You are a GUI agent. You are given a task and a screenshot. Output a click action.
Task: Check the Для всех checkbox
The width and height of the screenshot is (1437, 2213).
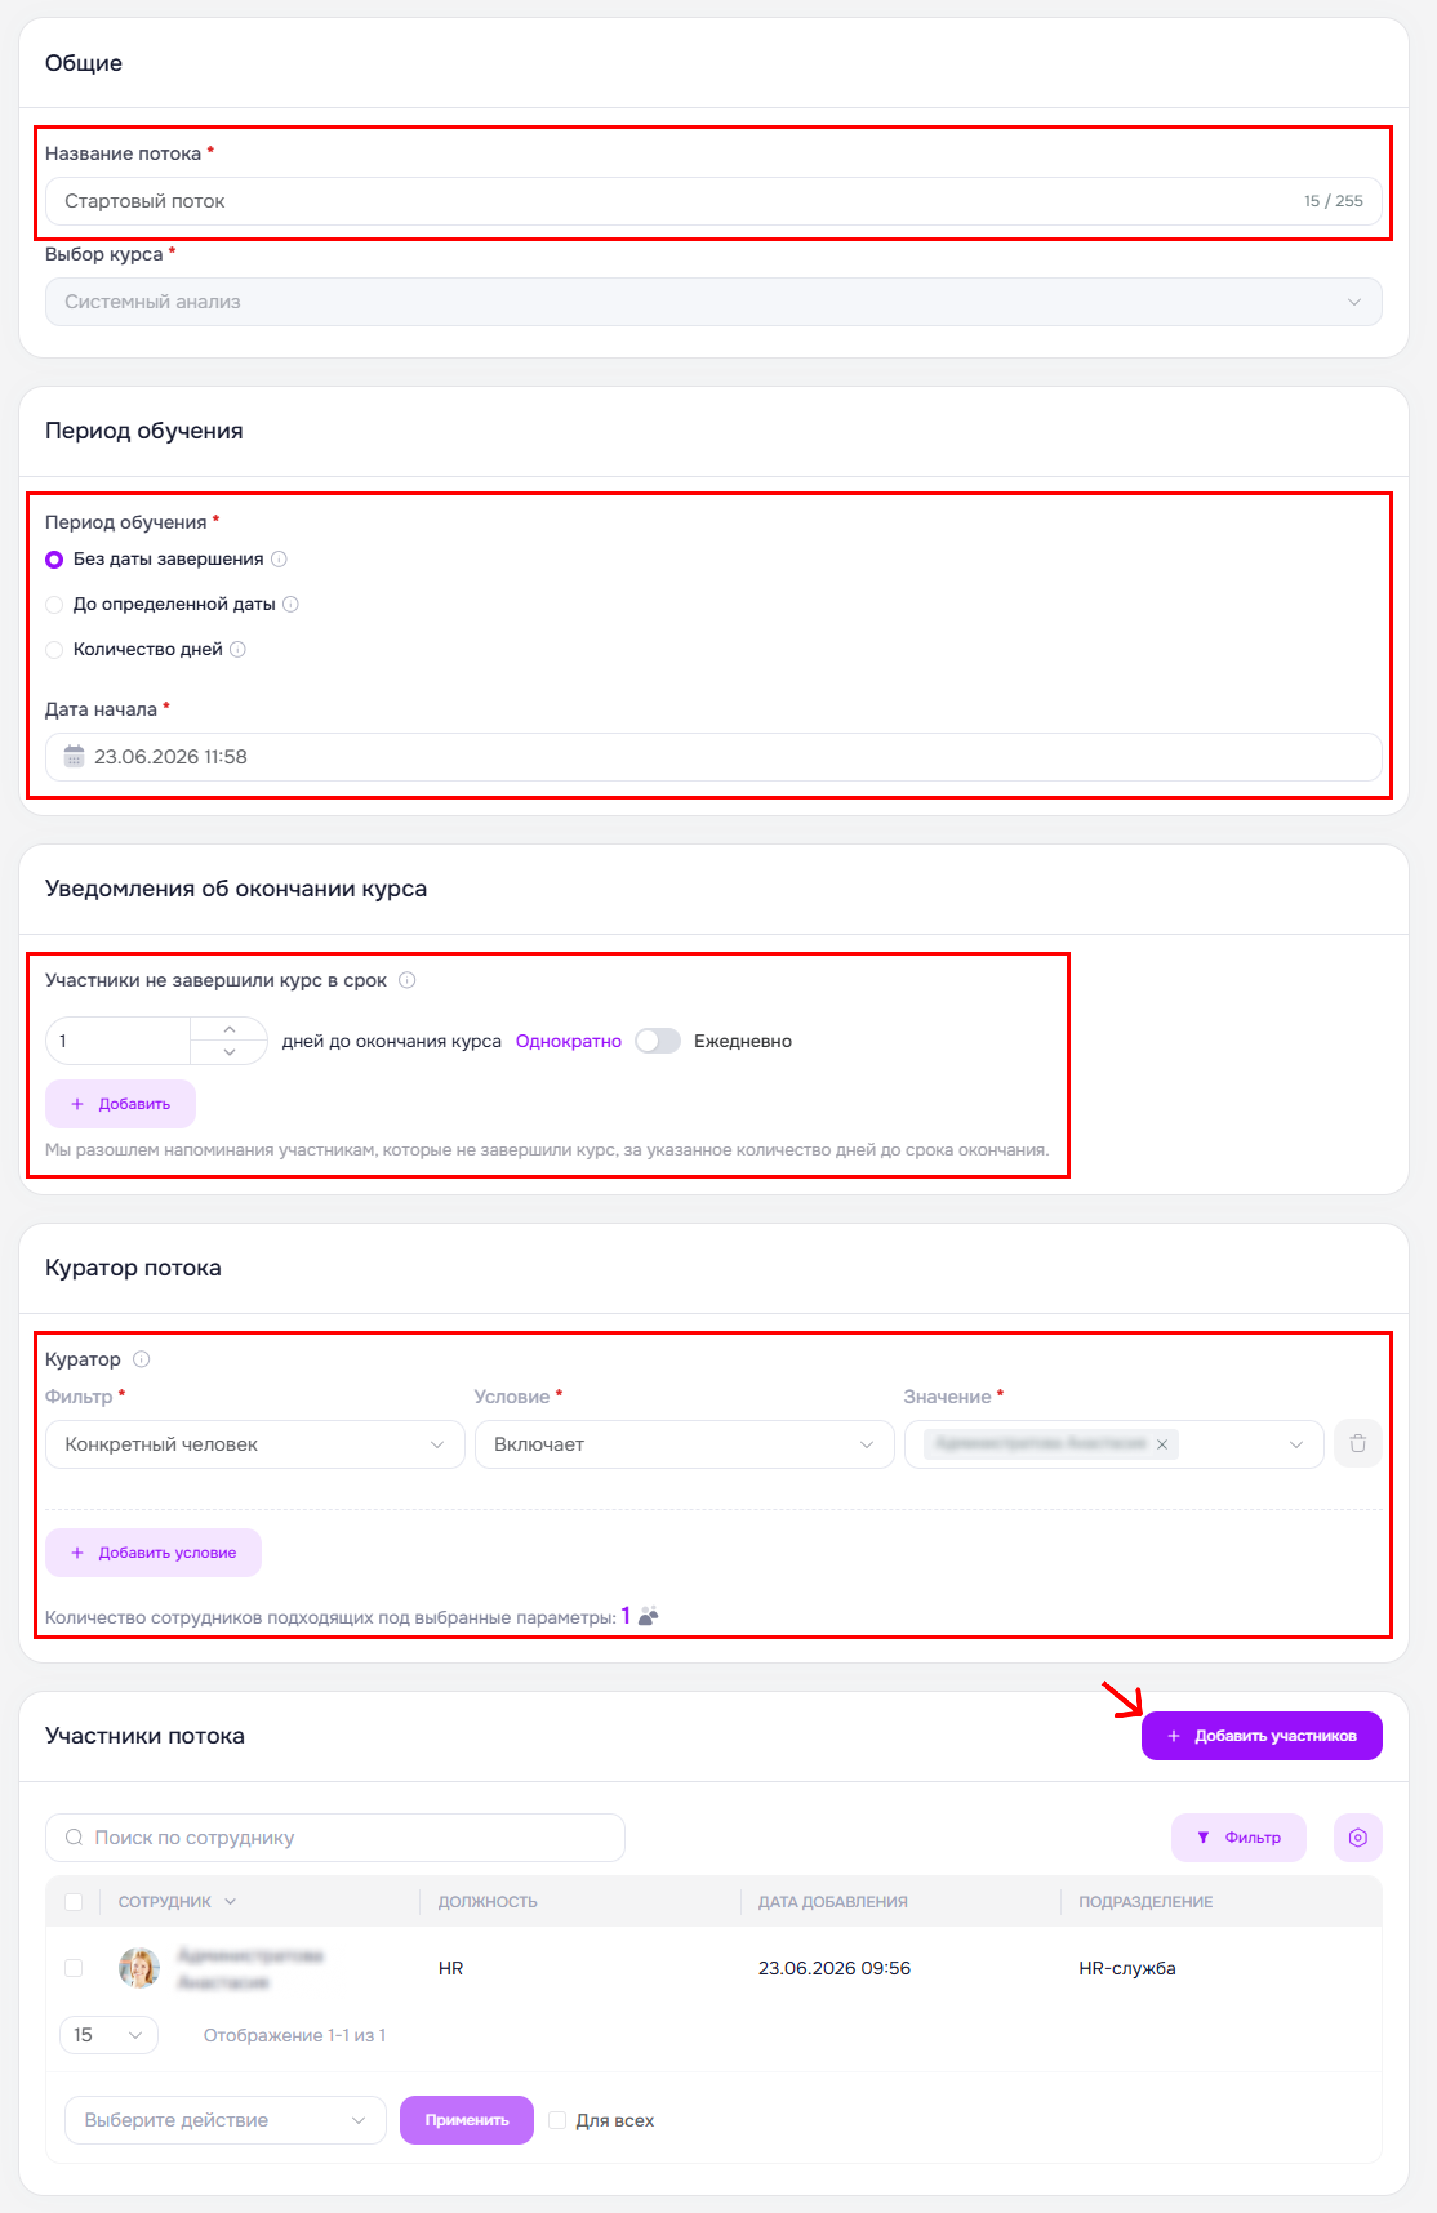click(x=557, y=2120)
